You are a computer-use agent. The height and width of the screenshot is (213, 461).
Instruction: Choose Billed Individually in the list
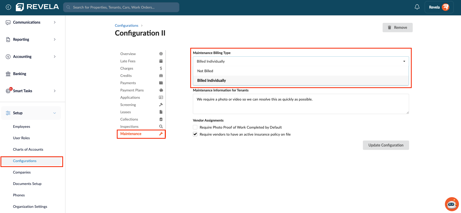(301, 81)
